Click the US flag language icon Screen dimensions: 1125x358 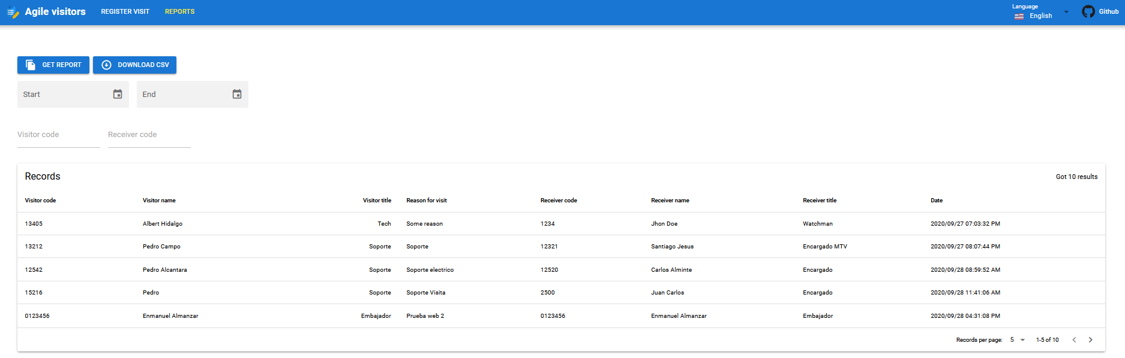[1019, 16]
